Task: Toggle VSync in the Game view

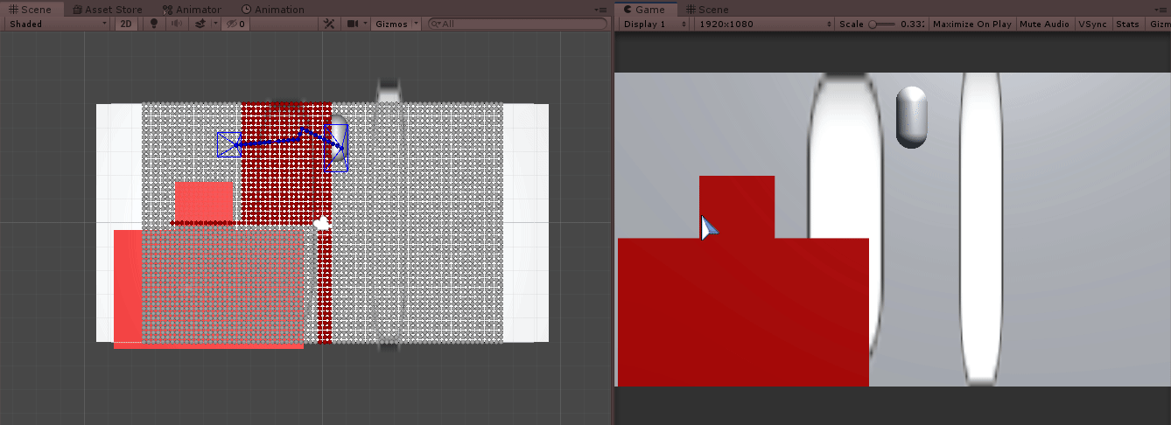Action: click(x=1092, y=24)
